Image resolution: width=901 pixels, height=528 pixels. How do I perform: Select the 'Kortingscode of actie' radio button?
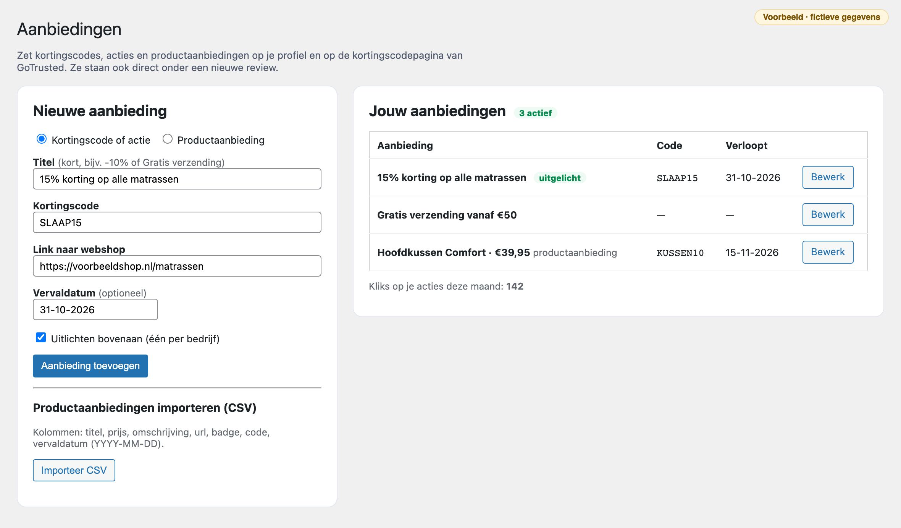point(41,139)
